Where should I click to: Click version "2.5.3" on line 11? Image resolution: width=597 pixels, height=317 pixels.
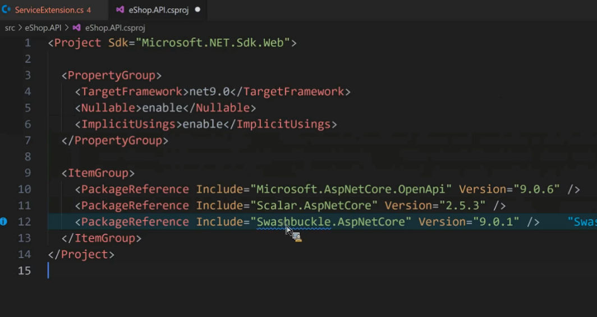coord(462,205)
